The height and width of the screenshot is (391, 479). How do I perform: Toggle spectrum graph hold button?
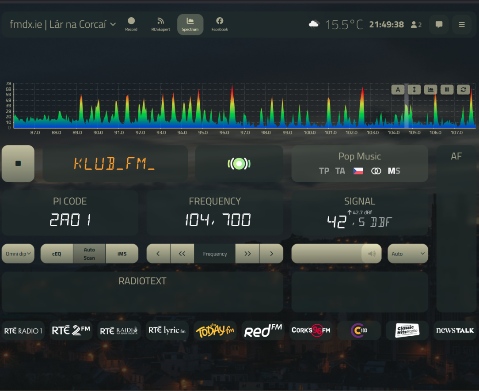tap(430, 90)
